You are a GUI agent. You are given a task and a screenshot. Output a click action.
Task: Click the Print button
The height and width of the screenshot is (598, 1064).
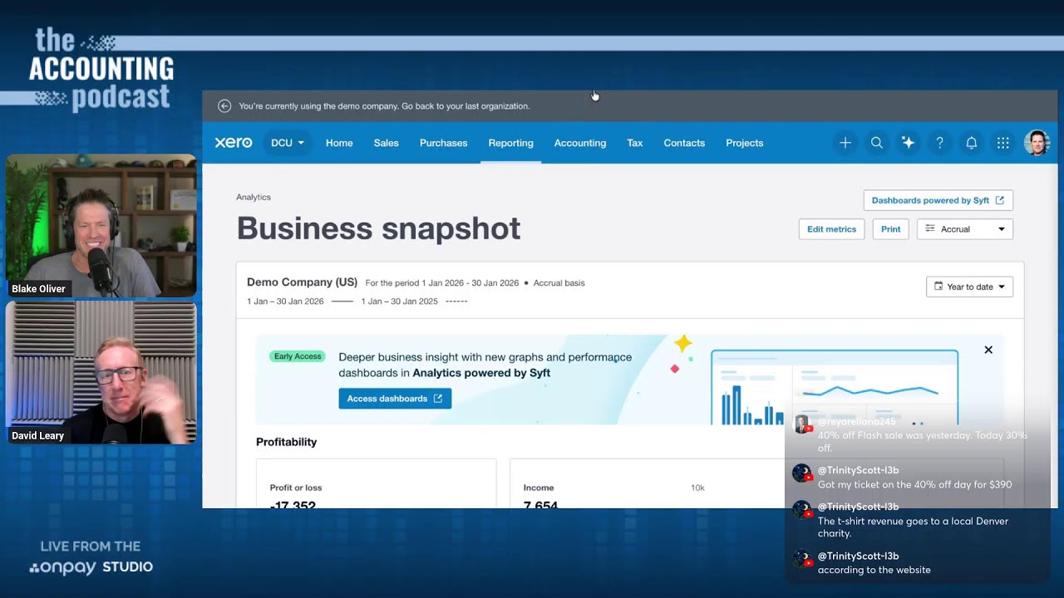(x=891, y=229)
